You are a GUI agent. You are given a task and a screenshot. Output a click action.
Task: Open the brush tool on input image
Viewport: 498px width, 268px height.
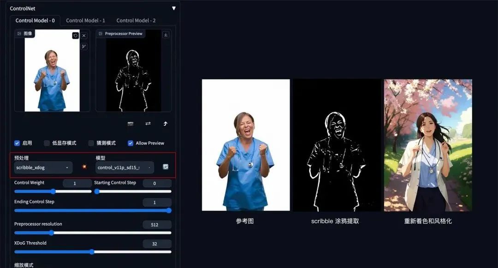(84, 47)
